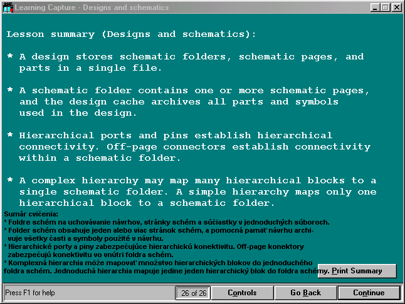
Task: Click the Slovak line starting Foldre schém
Action: [168, 222]
